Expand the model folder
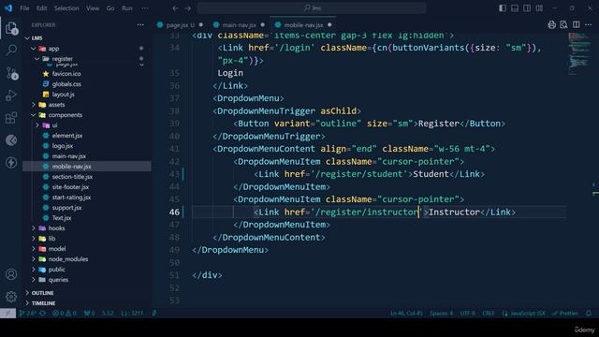The image size is (599, 337). point(34,249)
